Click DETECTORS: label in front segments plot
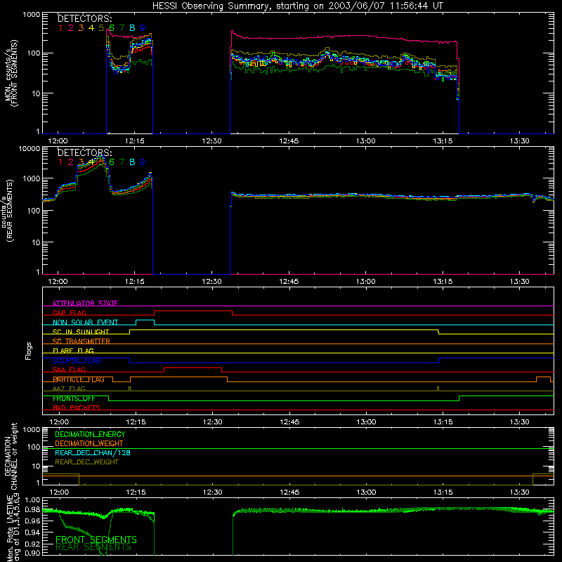 tap(85, 19)
